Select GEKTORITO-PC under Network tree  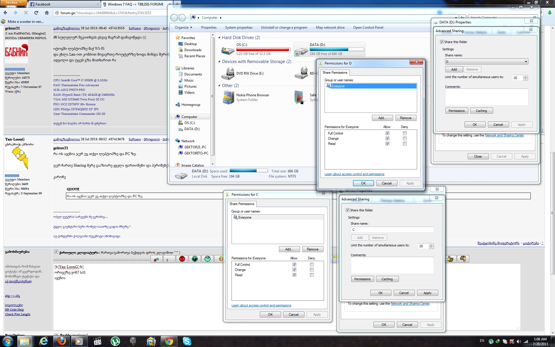pos(196,153)
